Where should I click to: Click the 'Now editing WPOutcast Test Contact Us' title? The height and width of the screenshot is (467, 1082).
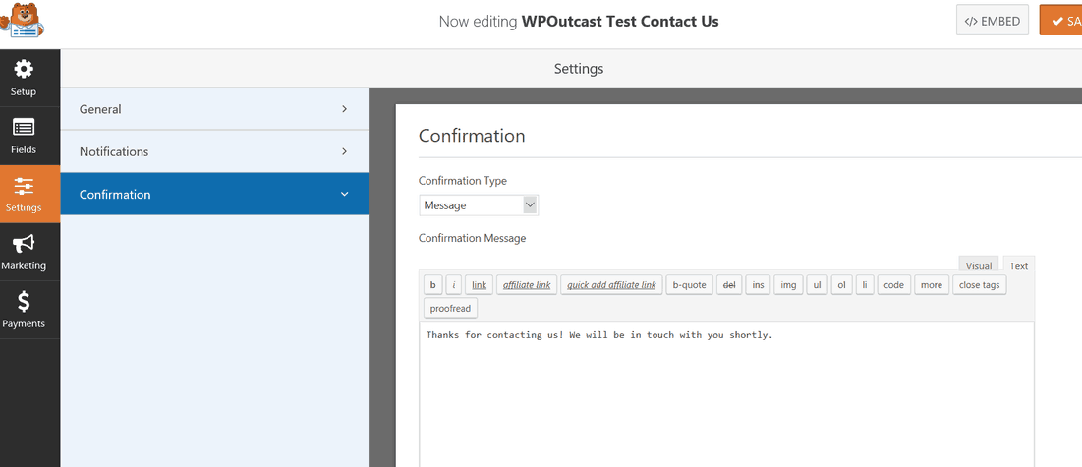pyautogui.click(x=579, y=21)
